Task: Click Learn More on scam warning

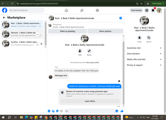Action: pos(90,101)
